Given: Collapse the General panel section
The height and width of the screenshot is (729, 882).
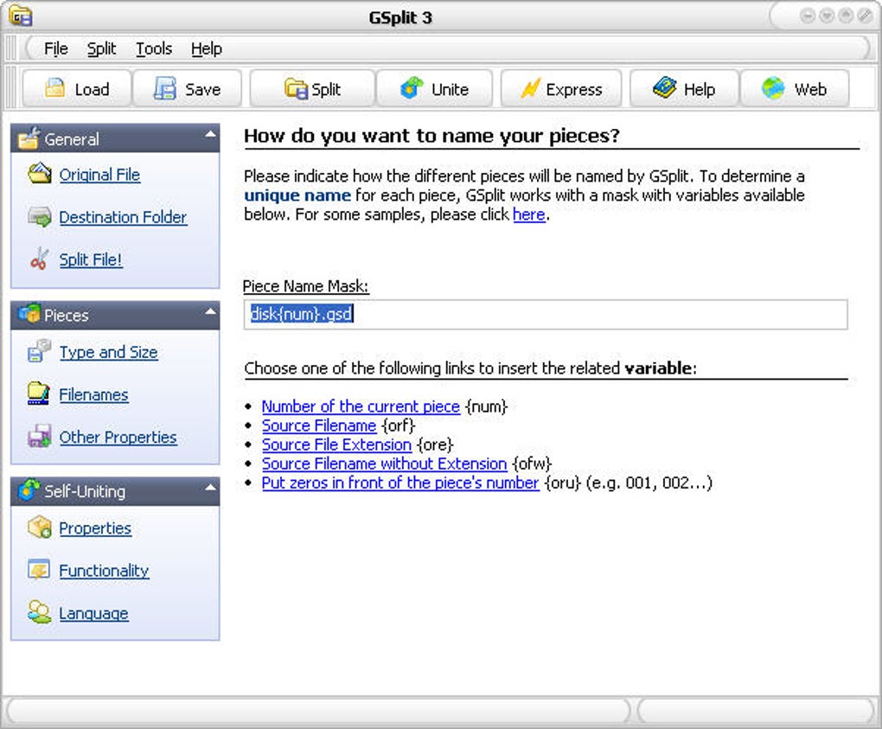Looking at the screenshot, I should (x=210, y=135).
